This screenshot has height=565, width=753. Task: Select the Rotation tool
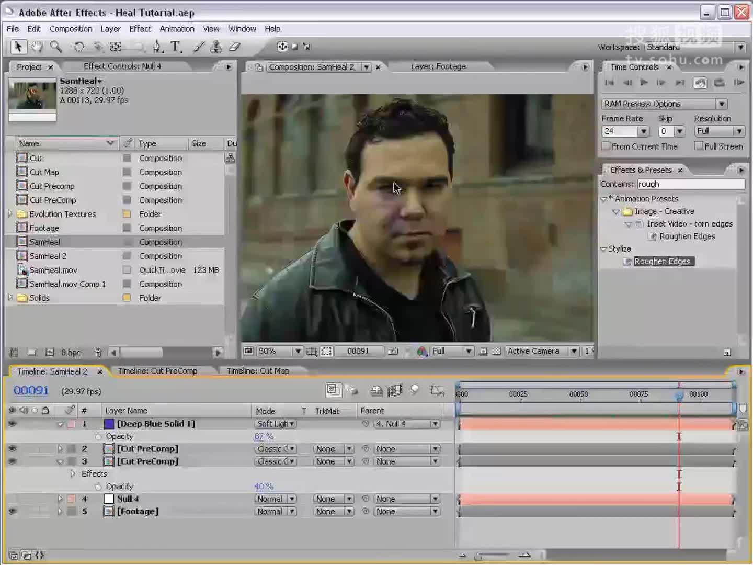(x=78, y=47)
